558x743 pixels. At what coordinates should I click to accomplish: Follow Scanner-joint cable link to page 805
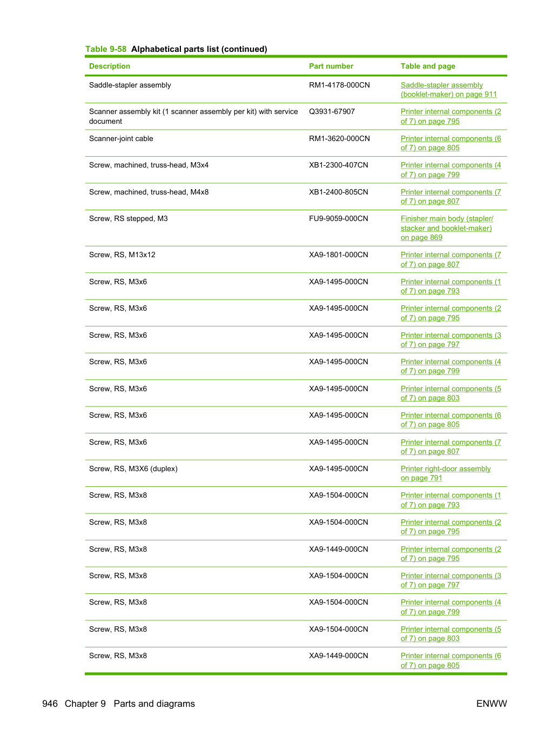[451, 143]
